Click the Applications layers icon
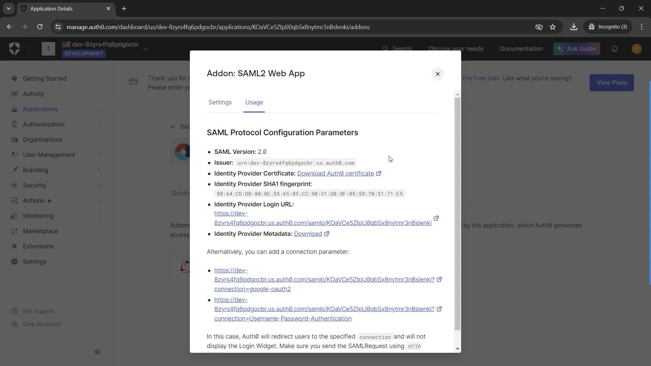Image resolution: width=651 pixels, height=366 pixels. tap(14, 109)
